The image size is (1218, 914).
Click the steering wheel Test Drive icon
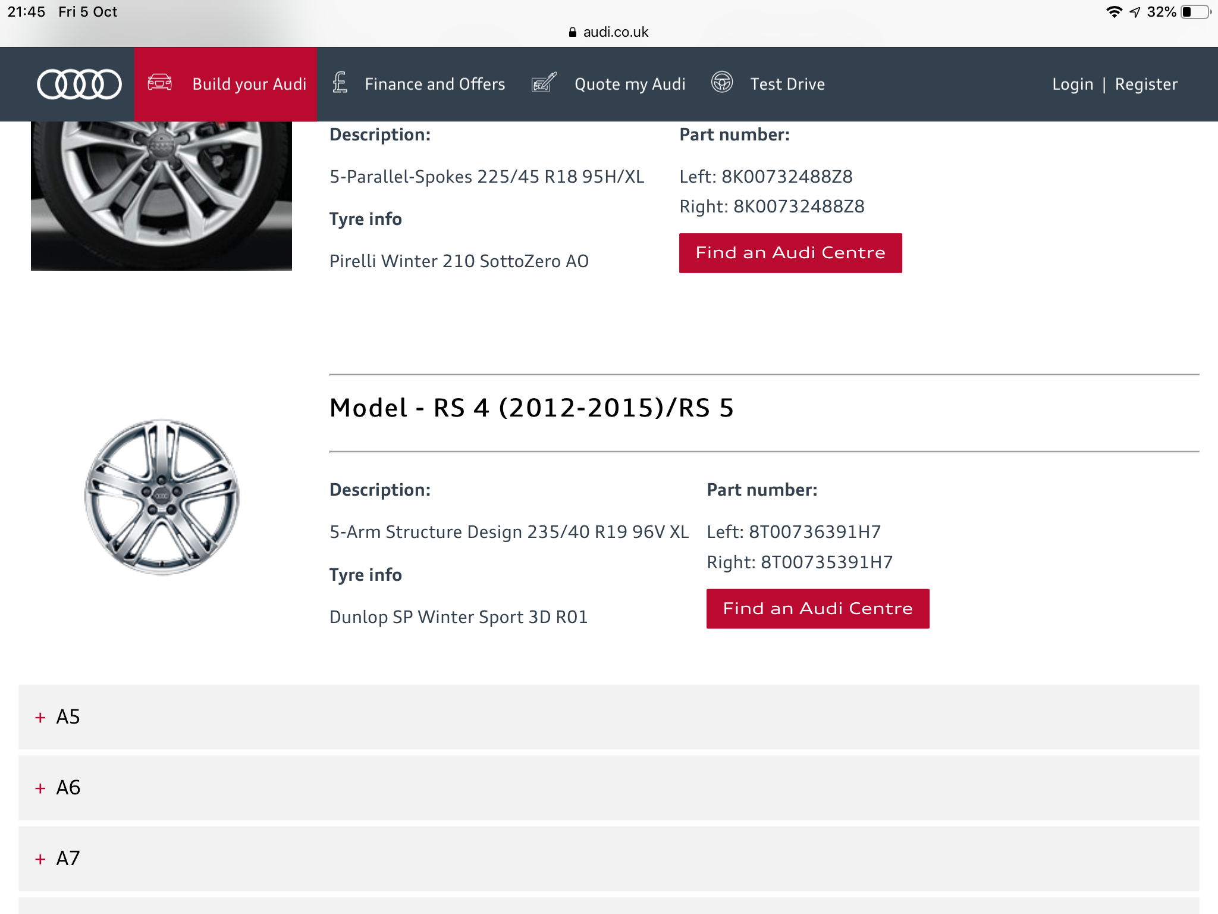click(722, 82)
